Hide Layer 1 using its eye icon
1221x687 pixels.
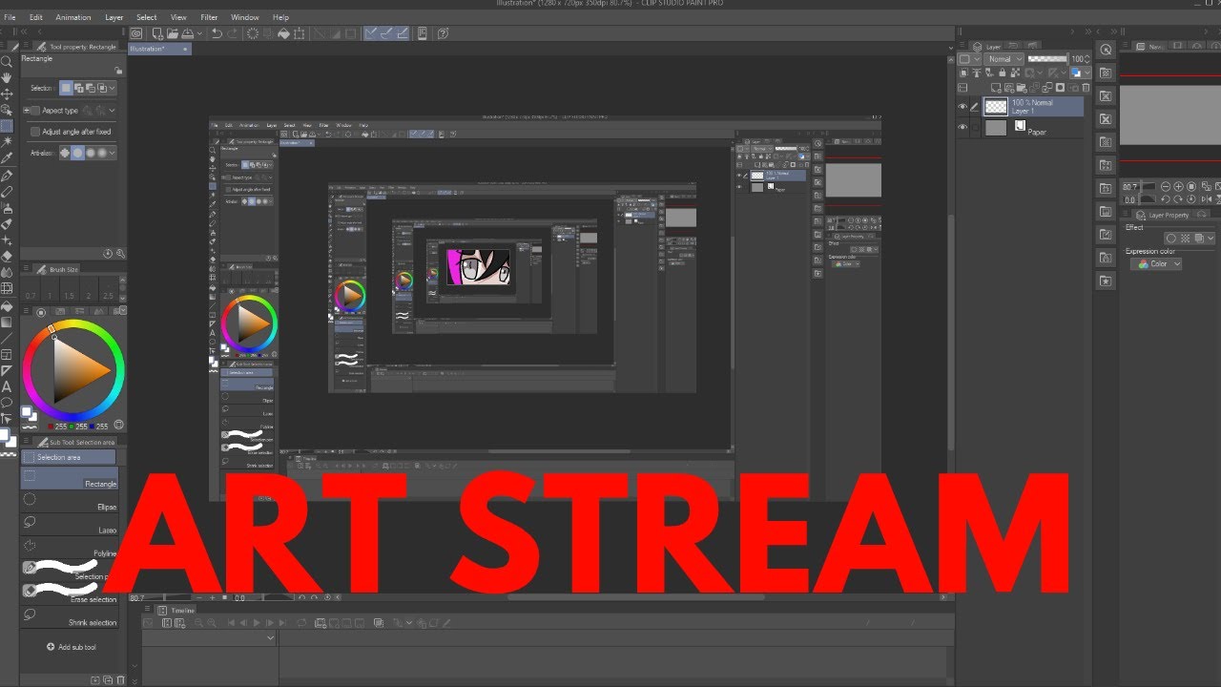pyautogui.click(x=962, y=107)
